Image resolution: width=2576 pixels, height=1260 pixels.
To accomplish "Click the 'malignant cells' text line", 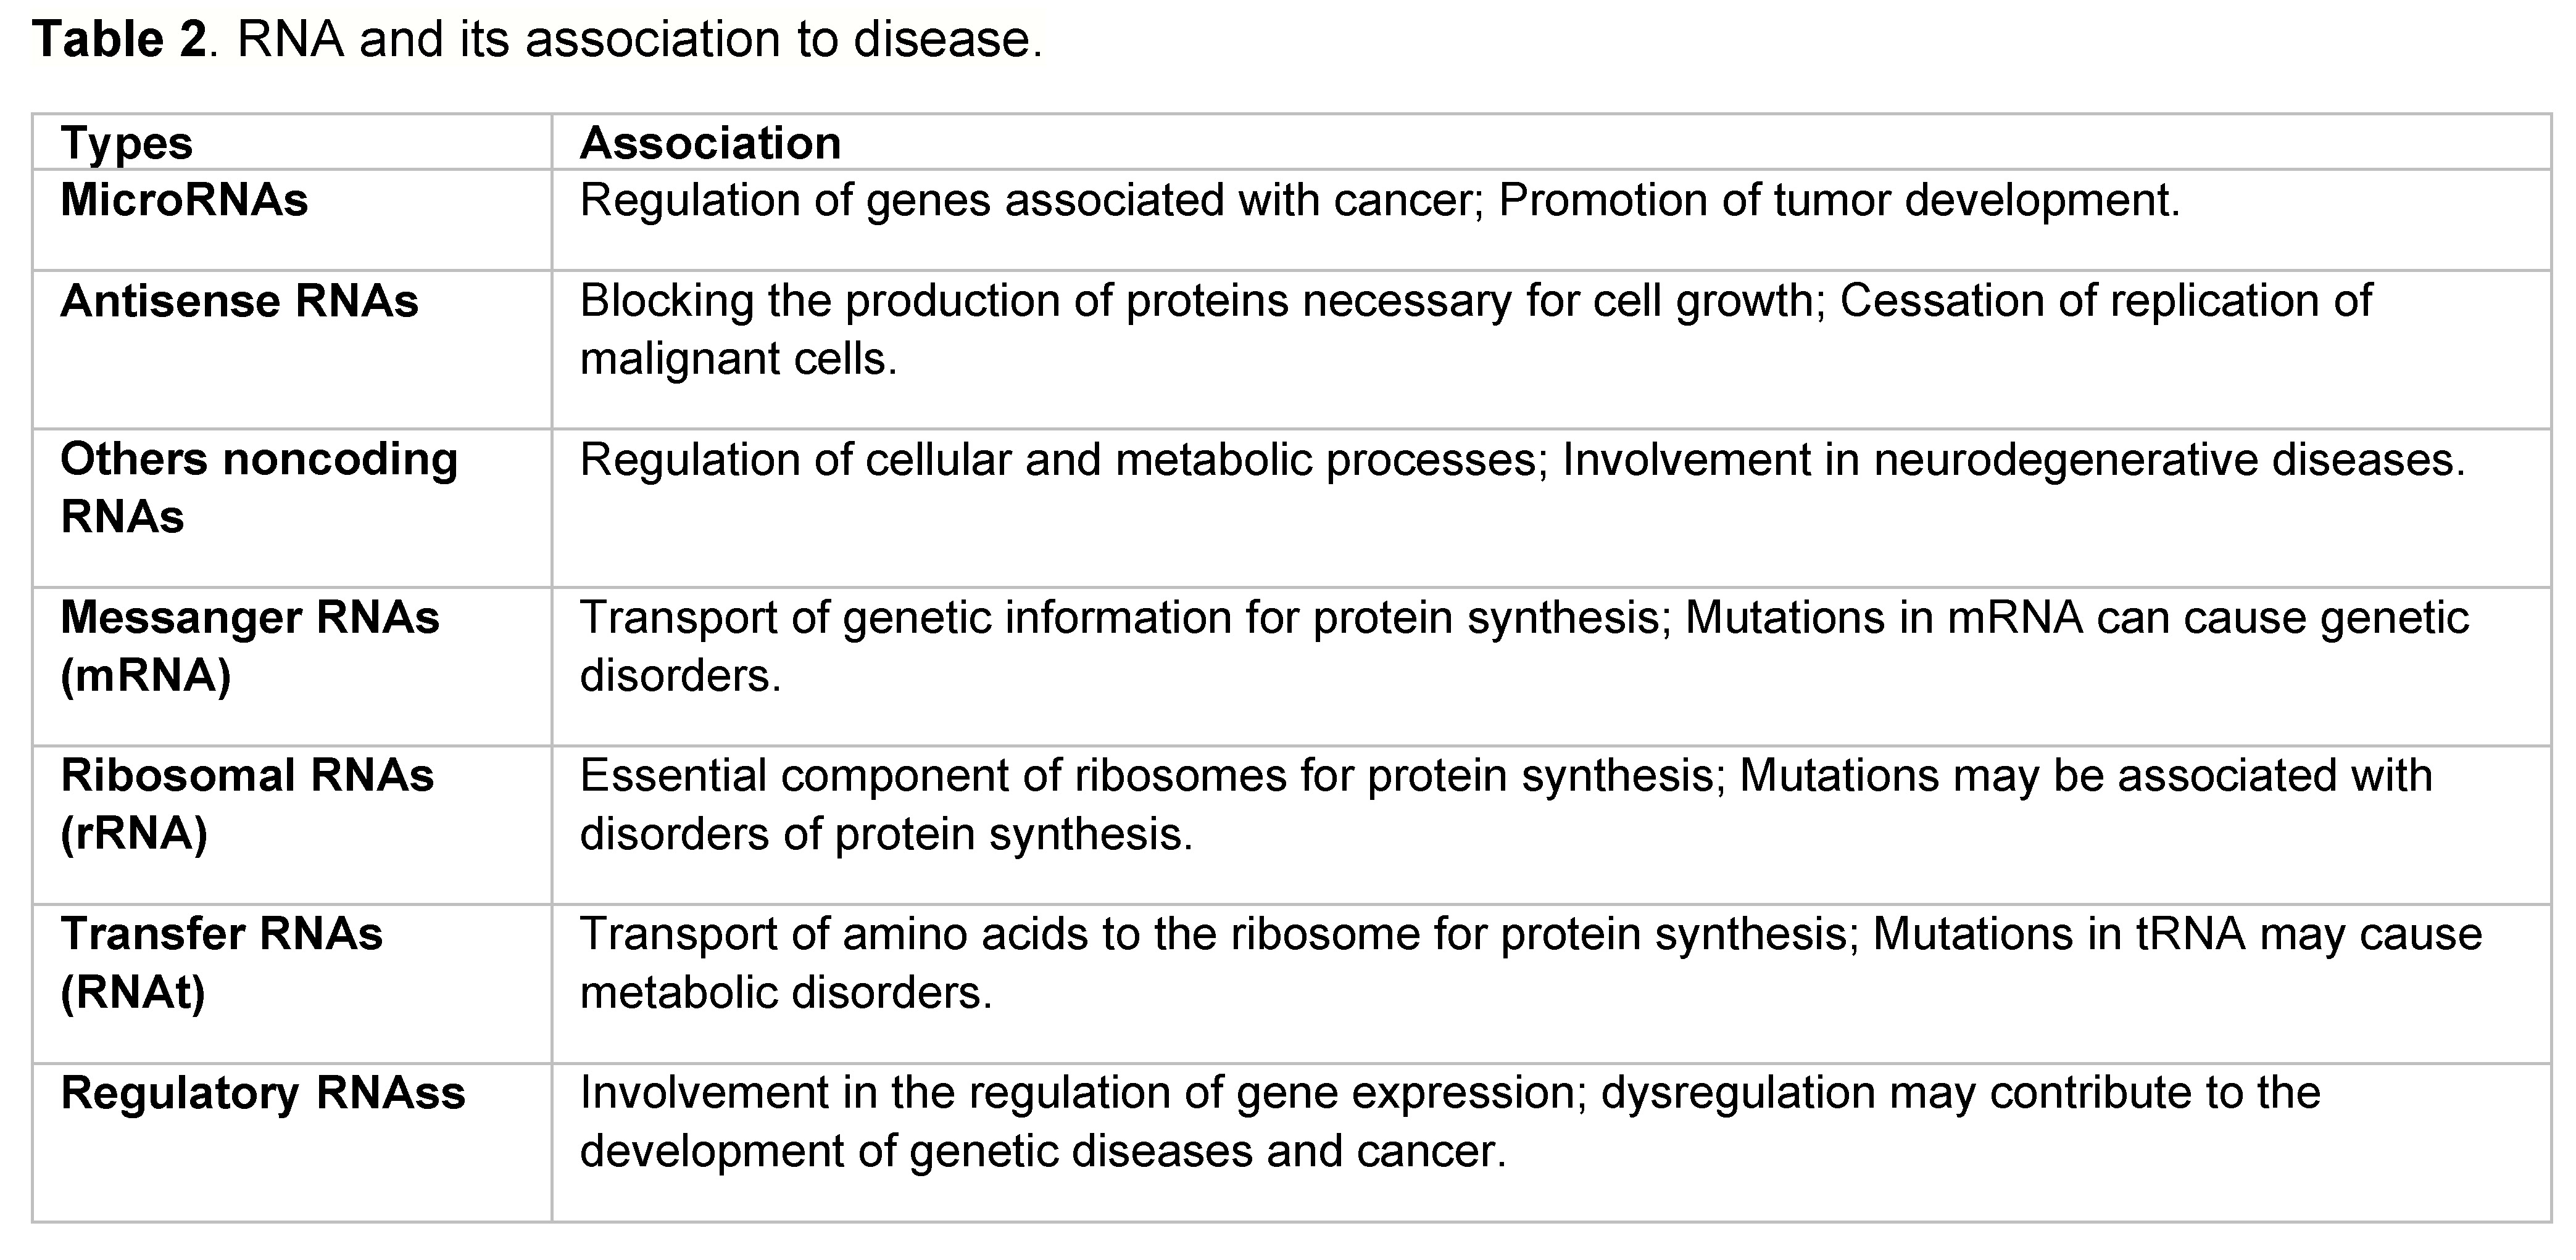I will 739,359.
